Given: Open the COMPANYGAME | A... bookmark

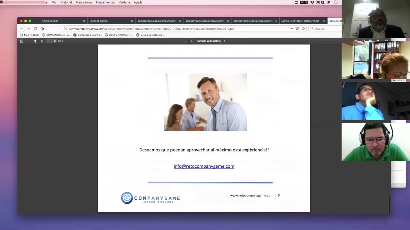Looking at the screenshot, I should click(56, 35).
